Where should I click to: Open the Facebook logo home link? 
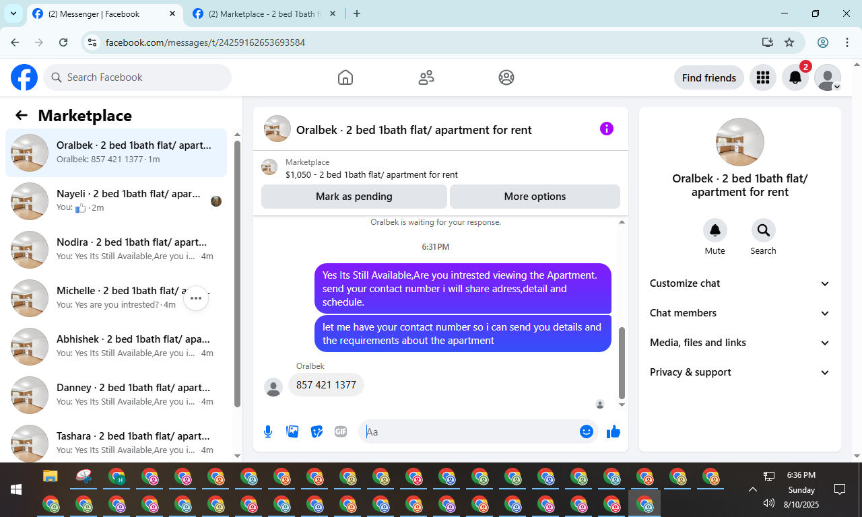(x=24, y=77)
